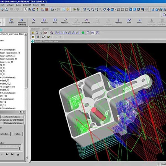Open the SolidCAM menu
The width and height of the screenshot is (166, 166).
[x=28, y=5]
